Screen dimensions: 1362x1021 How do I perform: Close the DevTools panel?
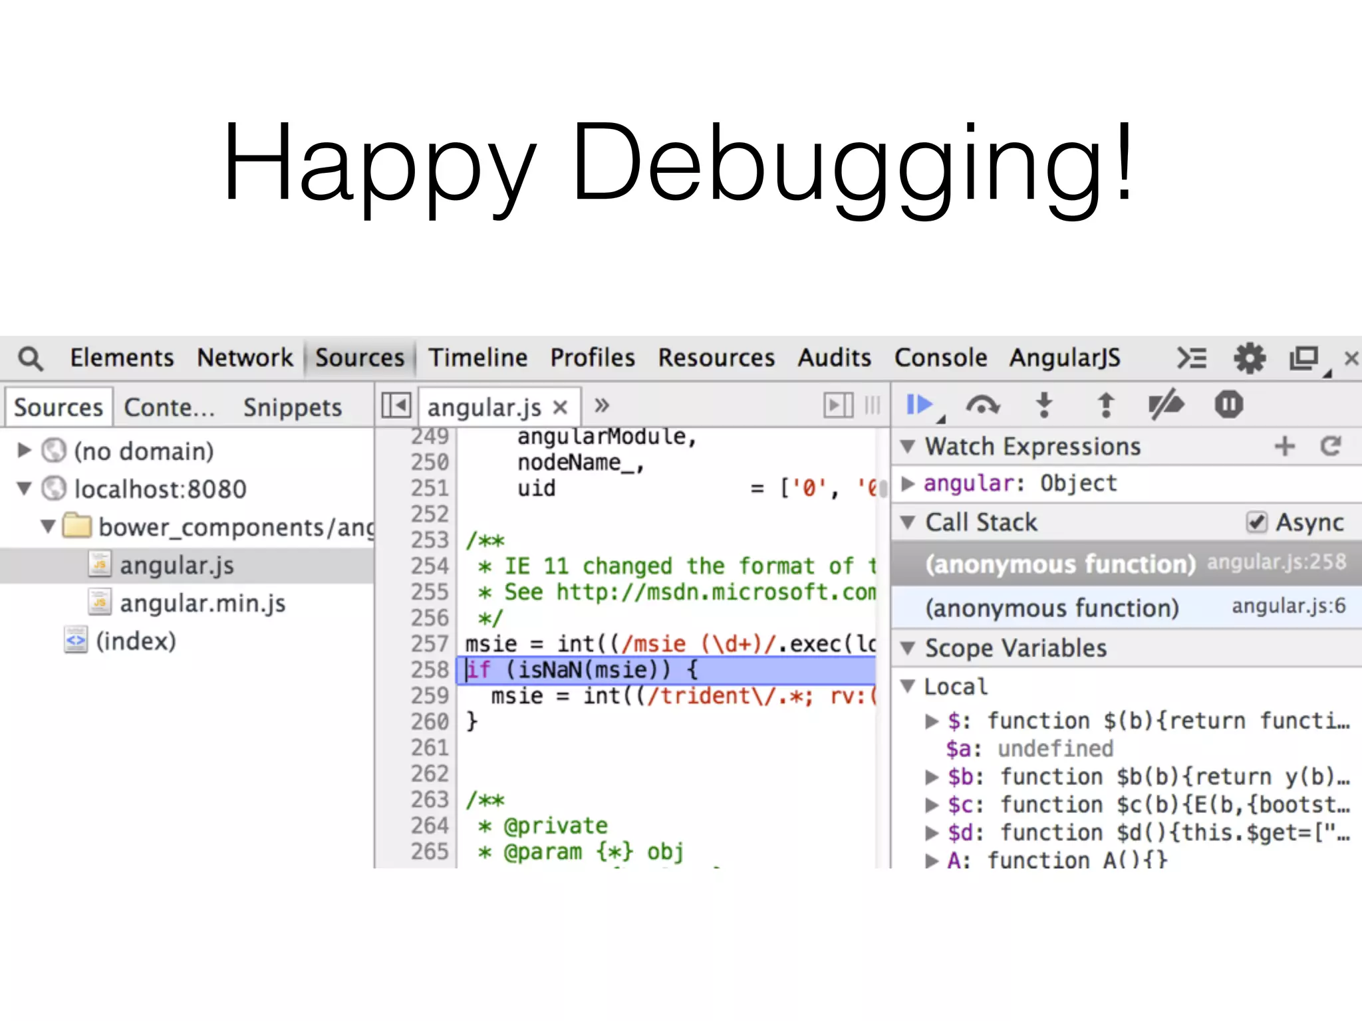(1351, 358)
